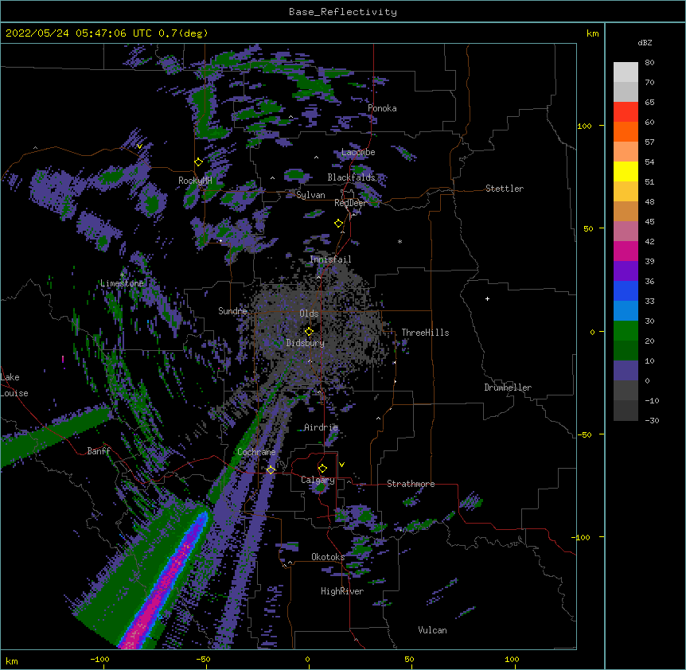Select the yellow marker beside Cochrane
The image size is (686, 670).
point(271,469)
